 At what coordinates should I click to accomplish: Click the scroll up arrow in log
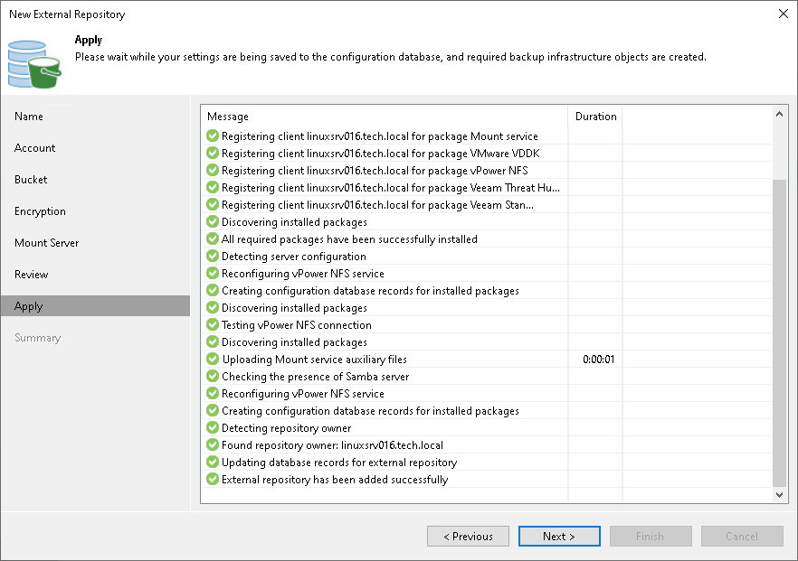click(779, 115)
